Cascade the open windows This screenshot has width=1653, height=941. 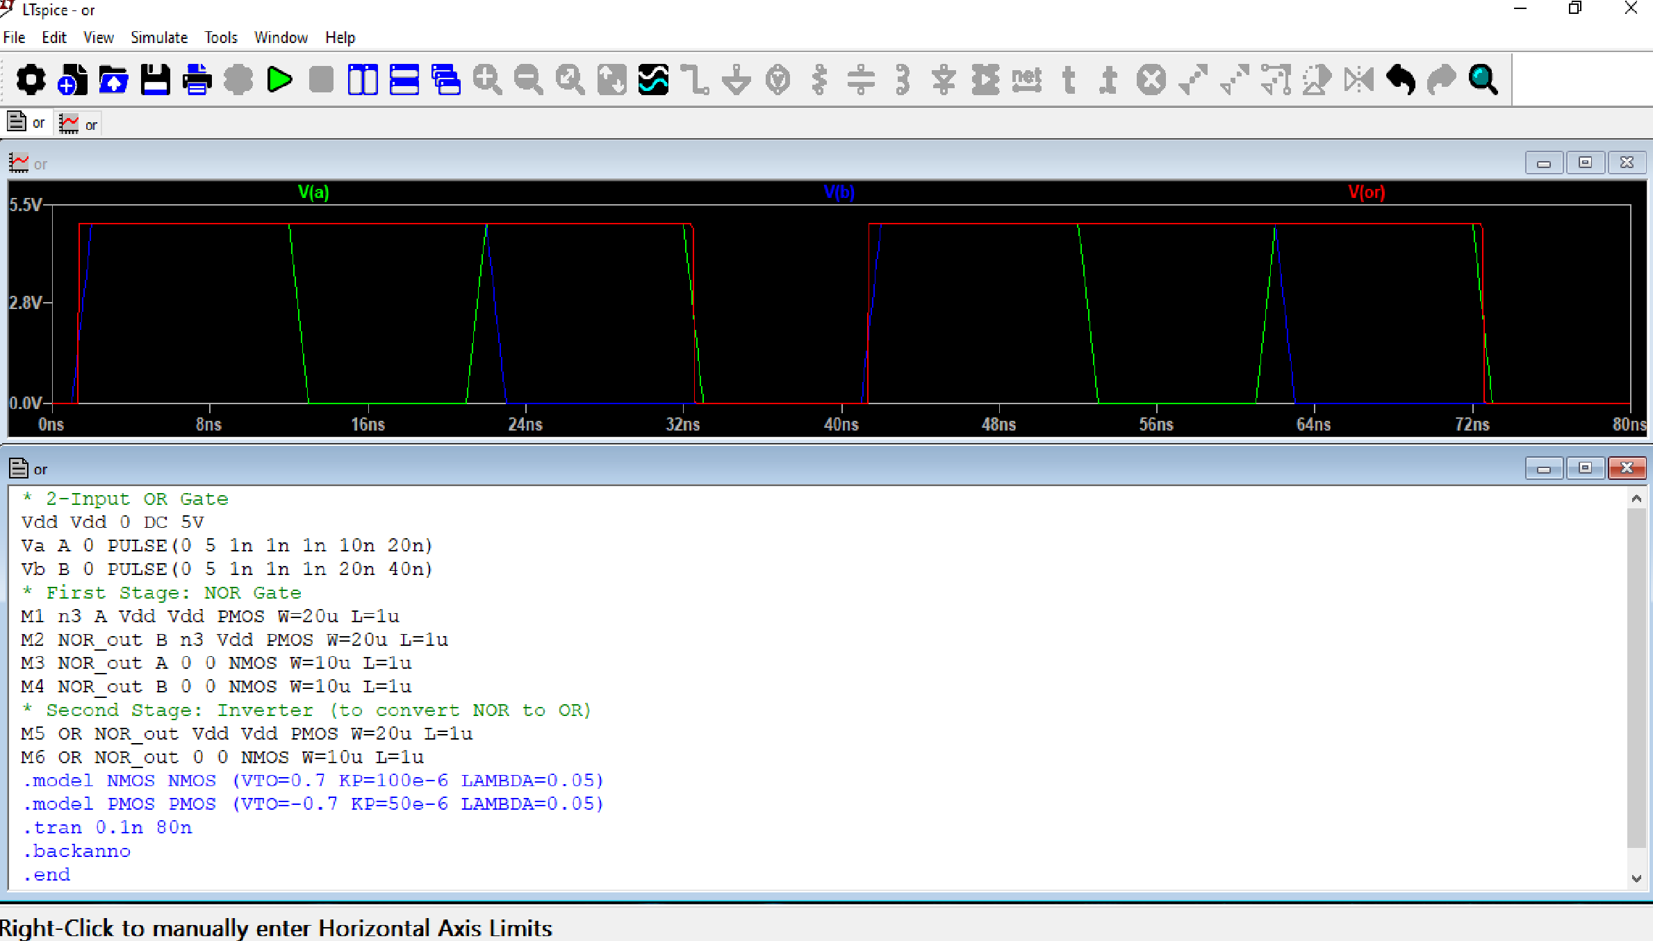[446, 80]
